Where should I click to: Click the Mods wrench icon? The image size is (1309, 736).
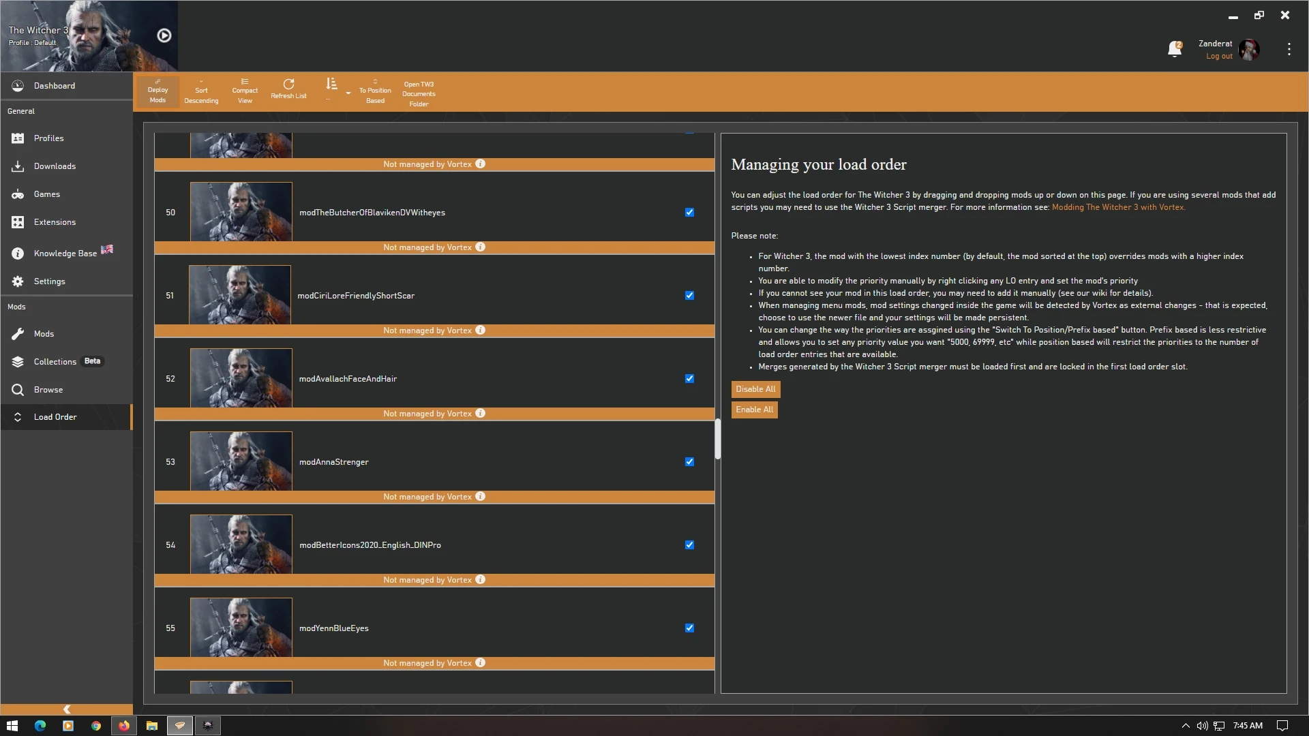18,334
